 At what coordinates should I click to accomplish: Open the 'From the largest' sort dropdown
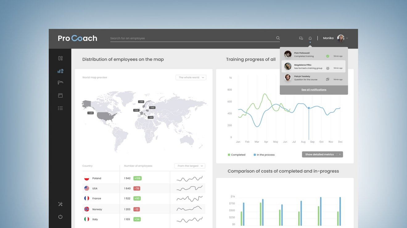[190, 166]
